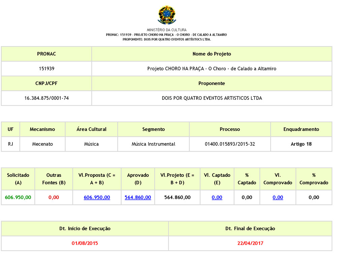Click the Processo header cell
337x255 pixels.
(x=230, y=129)
